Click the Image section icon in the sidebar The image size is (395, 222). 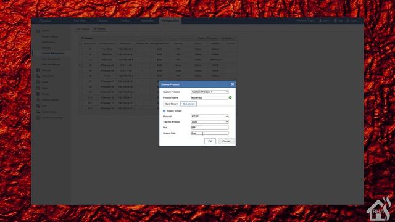[38, 82]
